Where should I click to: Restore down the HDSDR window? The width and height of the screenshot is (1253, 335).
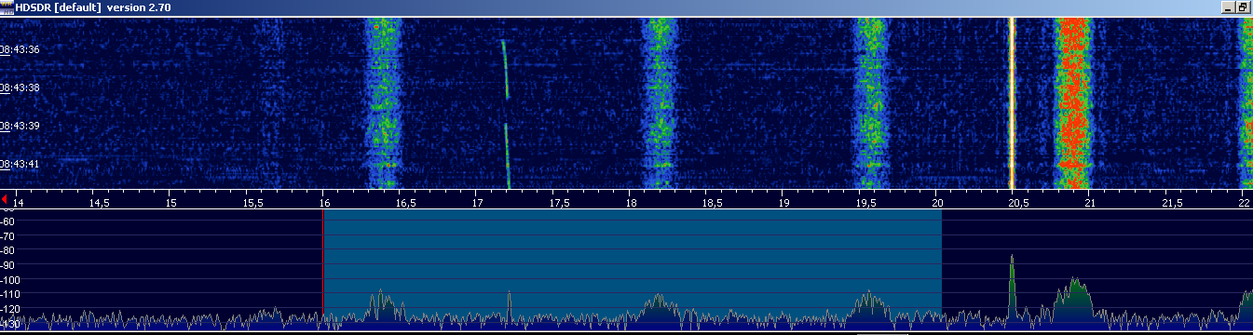point(1243,7)
